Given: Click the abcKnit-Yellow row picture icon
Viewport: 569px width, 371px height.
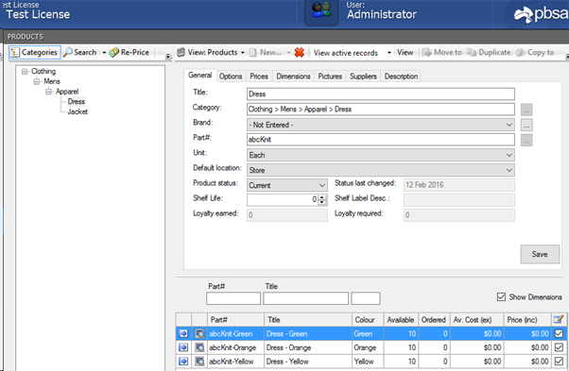Looking at the screenshot, I should pos(199,362).
